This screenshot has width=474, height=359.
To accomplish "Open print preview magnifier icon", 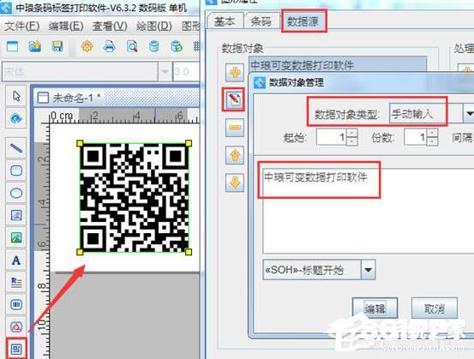I will 132,47.
